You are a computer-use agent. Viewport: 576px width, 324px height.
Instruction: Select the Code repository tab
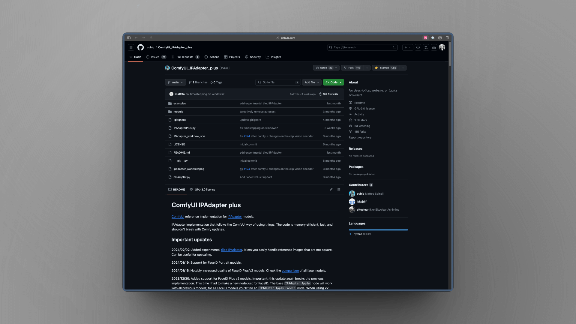pos(135,57)
